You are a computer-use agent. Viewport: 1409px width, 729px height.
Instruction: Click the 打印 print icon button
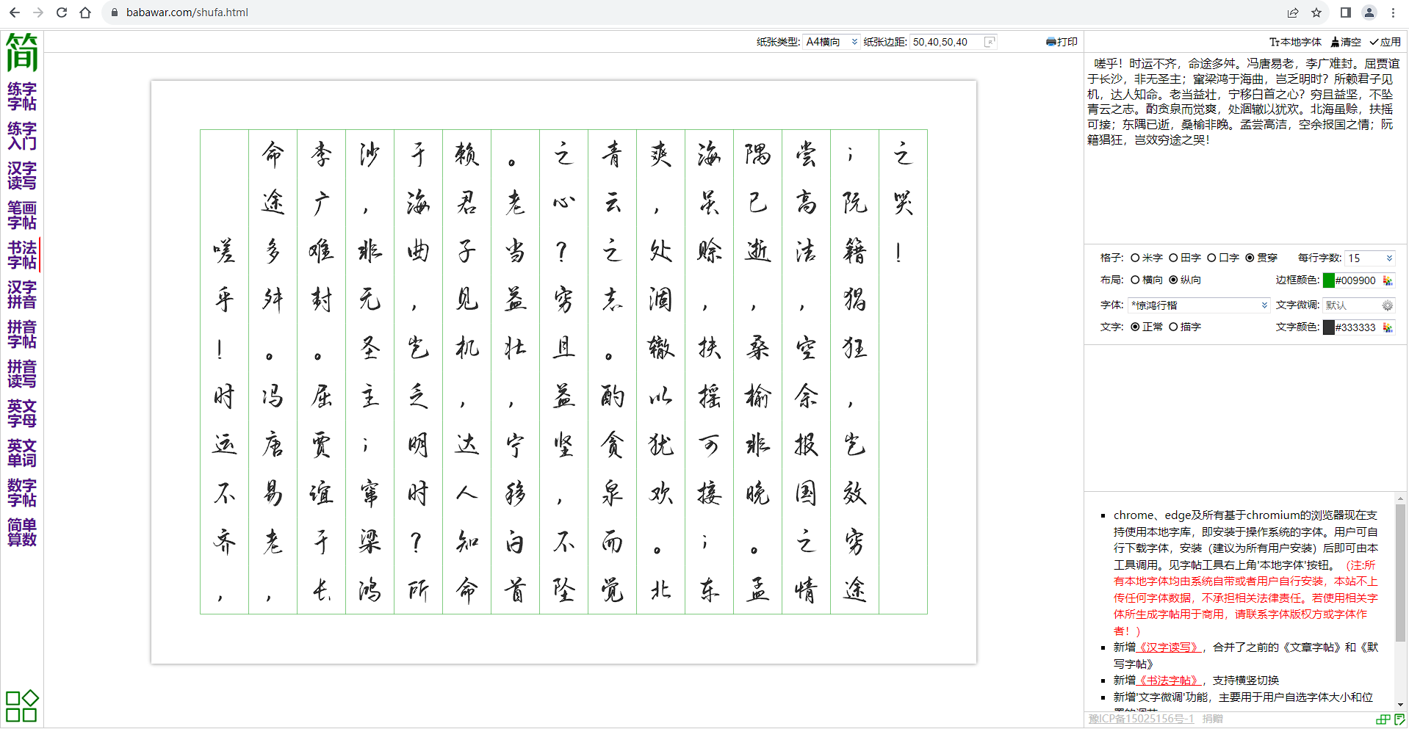(x=1061, y=42)
